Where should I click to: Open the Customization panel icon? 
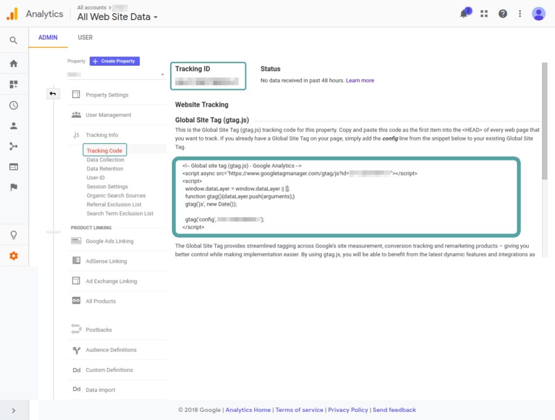tap(13, 84)
